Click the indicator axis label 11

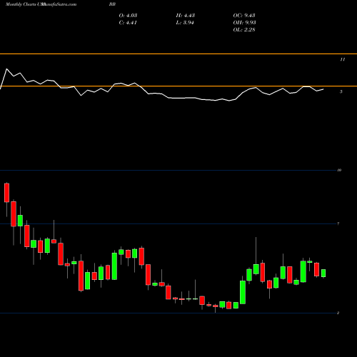[342, 59]
